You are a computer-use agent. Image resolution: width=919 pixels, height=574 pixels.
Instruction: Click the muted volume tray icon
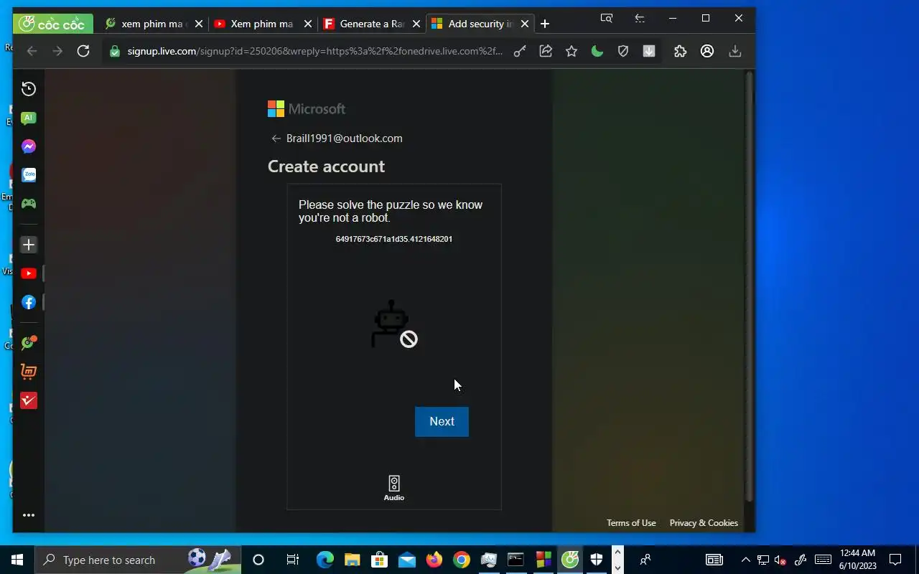point(780,560)
